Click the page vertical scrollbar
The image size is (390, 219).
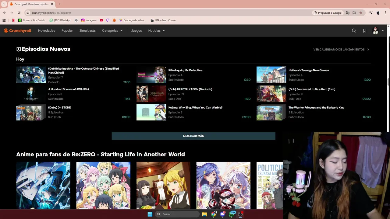(x=388, y=82)
